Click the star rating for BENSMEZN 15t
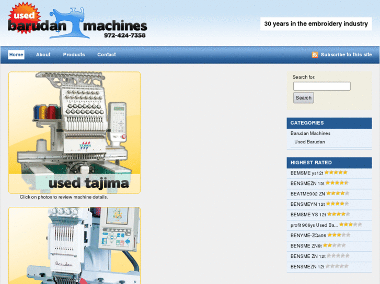Viewport: 380px width, 284px height. point(337,183)
